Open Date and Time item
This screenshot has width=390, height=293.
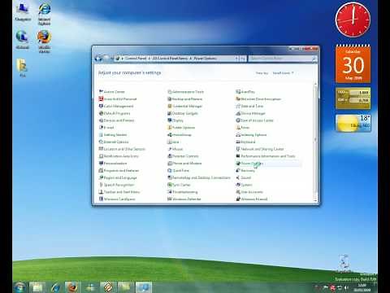(x=249, y=106)
